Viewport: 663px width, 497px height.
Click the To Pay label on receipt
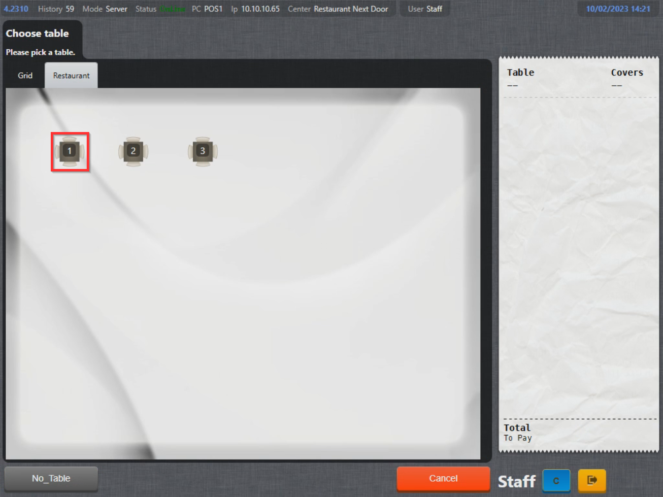tap(518, 438)
